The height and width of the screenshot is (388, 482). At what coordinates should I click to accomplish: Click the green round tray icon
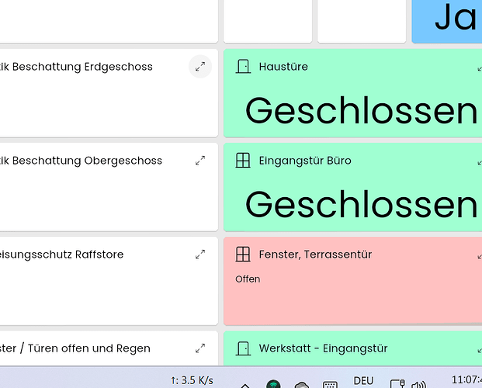273,384
